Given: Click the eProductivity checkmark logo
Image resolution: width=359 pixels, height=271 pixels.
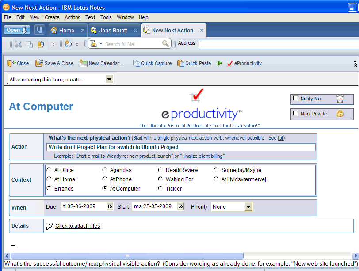Looking at the screenshot, I should click(197, 95).
